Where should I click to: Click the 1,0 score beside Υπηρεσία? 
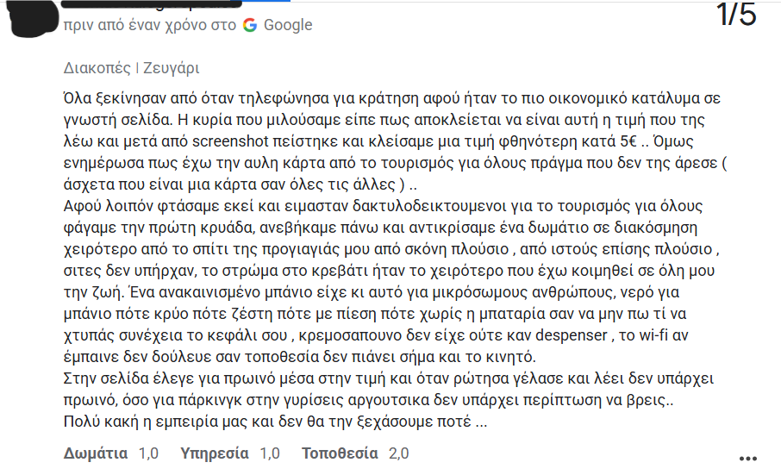tap(270, 453)
